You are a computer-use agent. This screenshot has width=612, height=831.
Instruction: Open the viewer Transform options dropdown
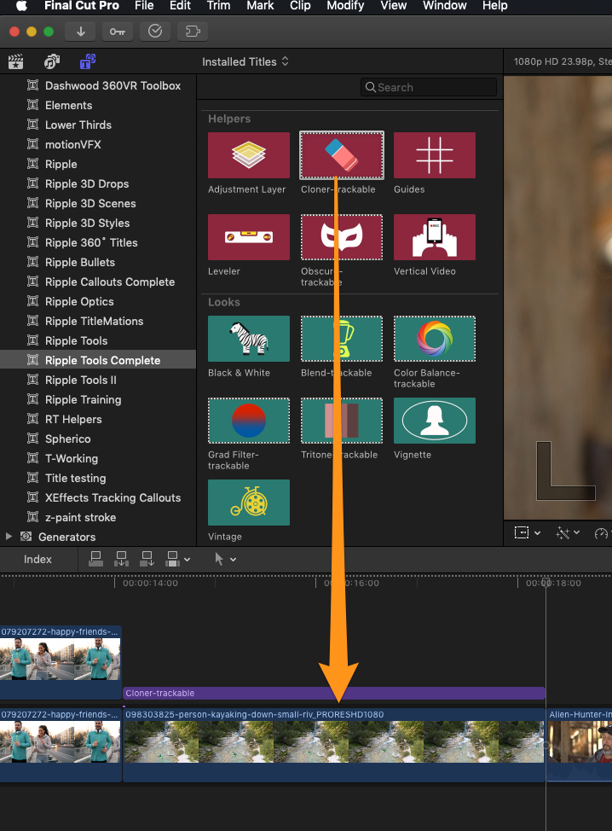[527, 532]
